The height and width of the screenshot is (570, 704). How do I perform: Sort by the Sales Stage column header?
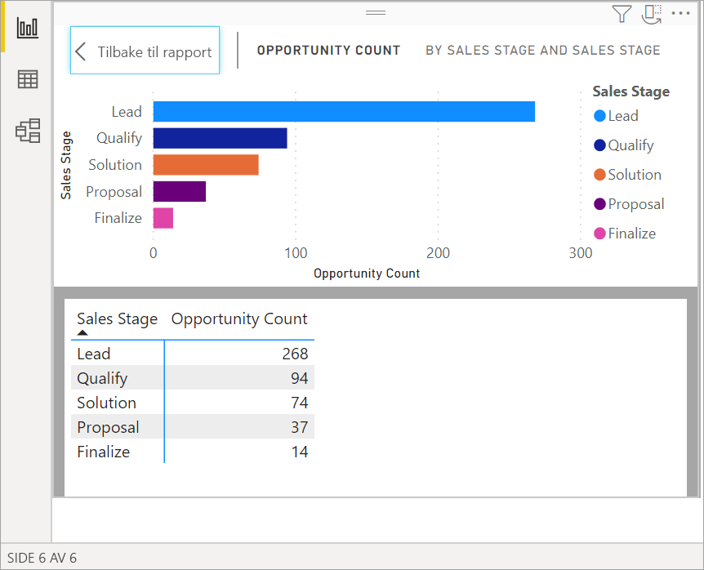click(x=117, y=318)
